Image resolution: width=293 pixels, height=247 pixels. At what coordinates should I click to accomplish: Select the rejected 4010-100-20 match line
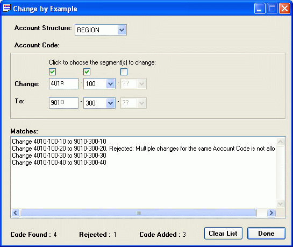point(144,149)
